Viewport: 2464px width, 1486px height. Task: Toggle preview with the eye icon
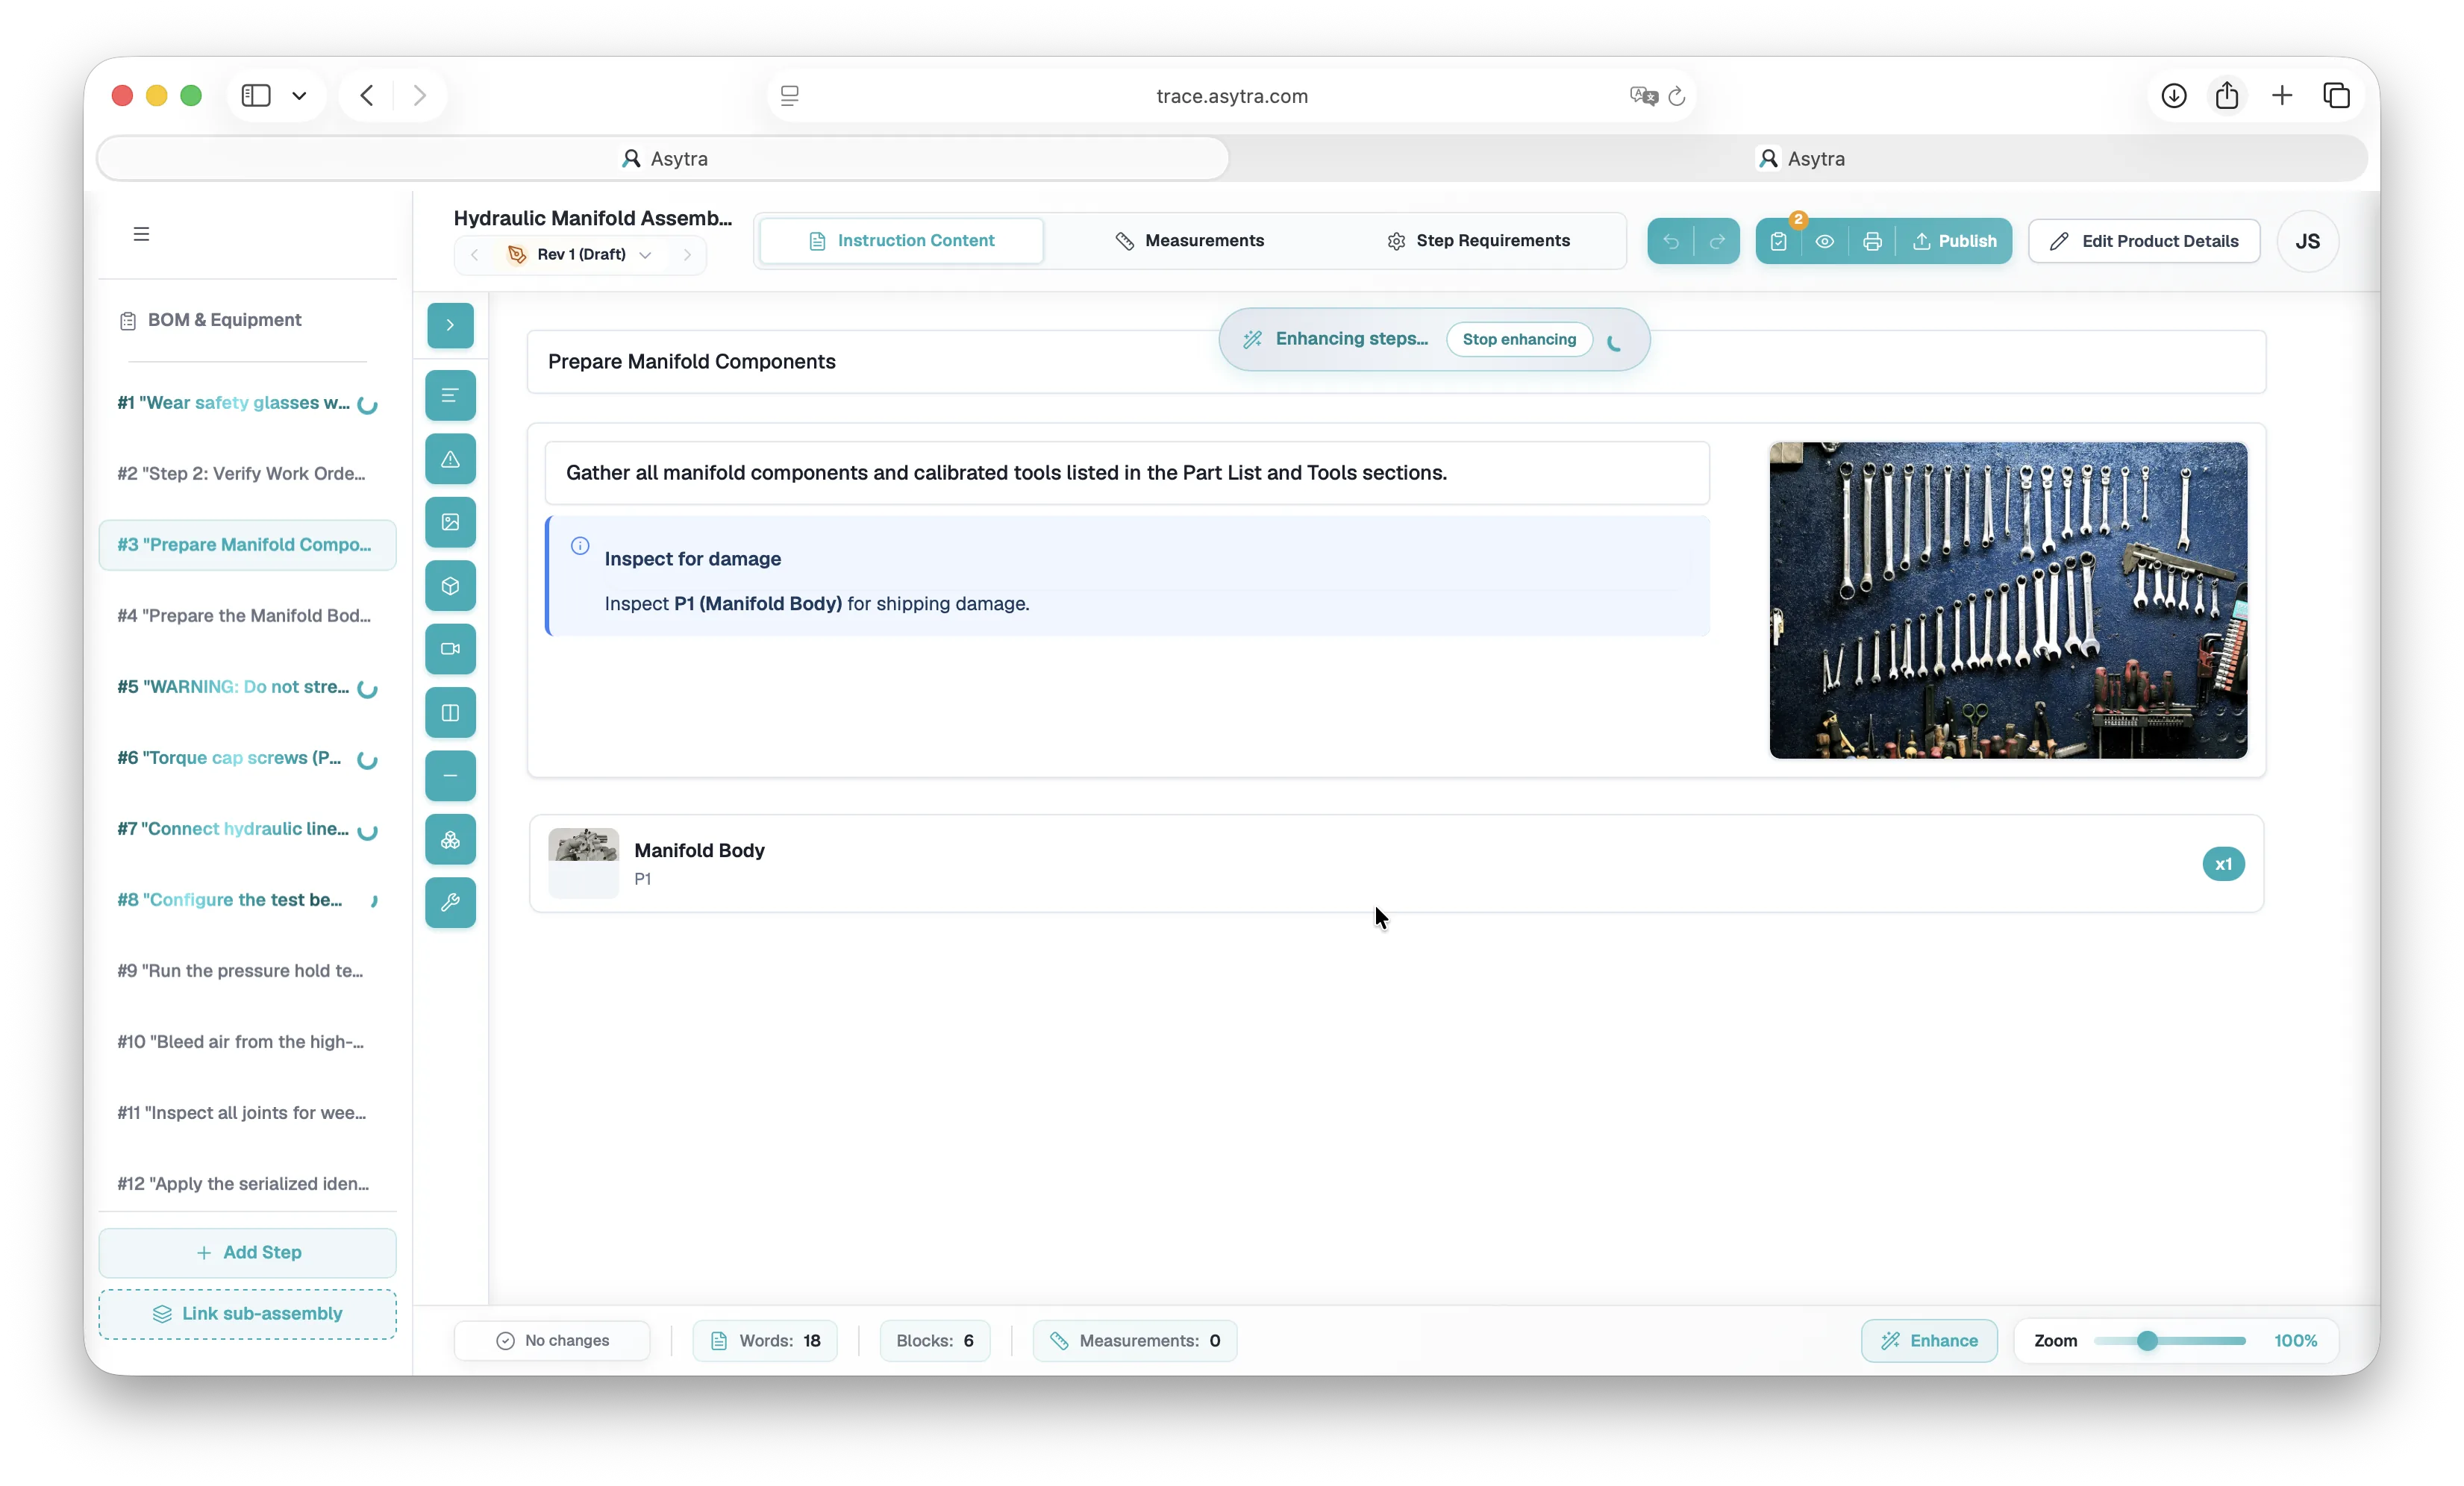[1825, 241]
